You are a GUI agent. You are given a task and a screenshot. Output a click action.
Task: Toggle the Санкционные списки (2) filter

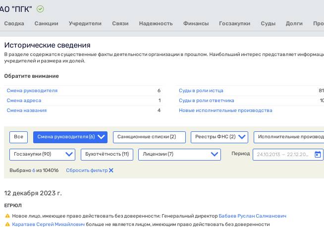coord(149,137)
